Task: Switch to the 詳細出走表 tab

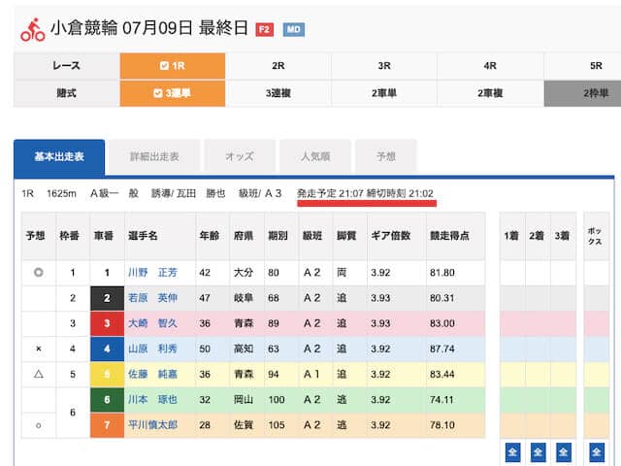Action: [x=153, y=156]
